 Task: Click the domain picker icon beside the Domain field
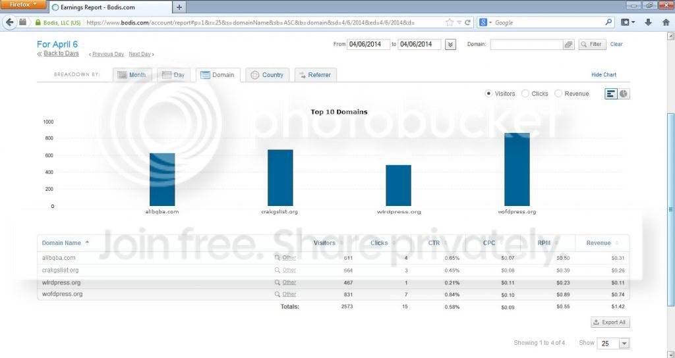568,44
